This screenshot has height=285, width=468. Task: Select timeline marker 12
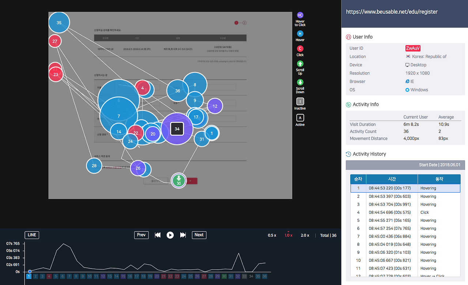103,277
